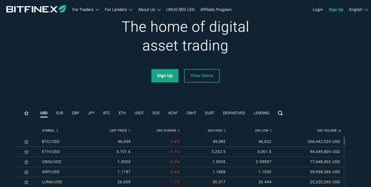Show favorites via star tab icon
The height and width of the screenshot is (187, 371).
[26, 113]
